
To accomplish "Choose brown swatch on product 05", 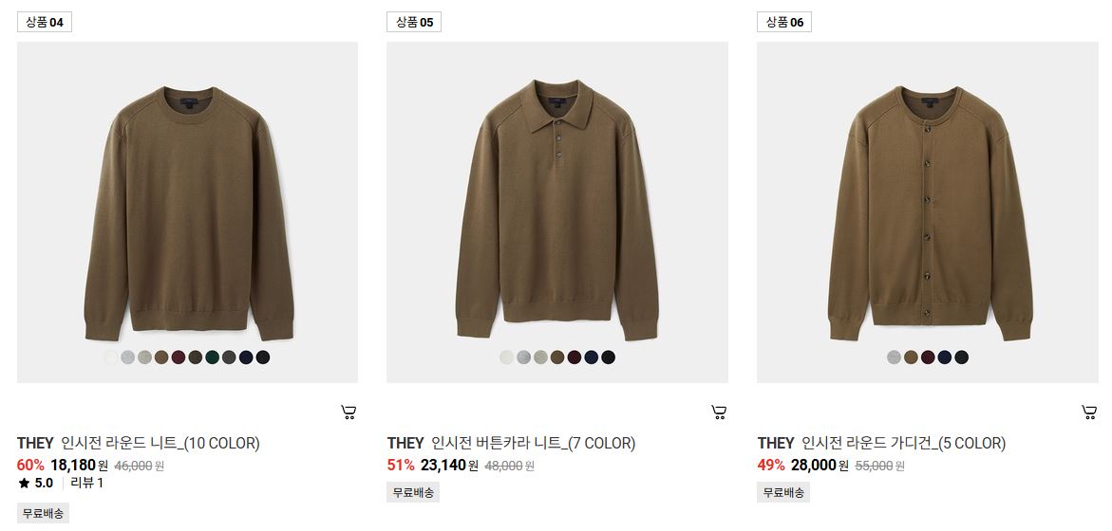I will click(x=557, y=357).
